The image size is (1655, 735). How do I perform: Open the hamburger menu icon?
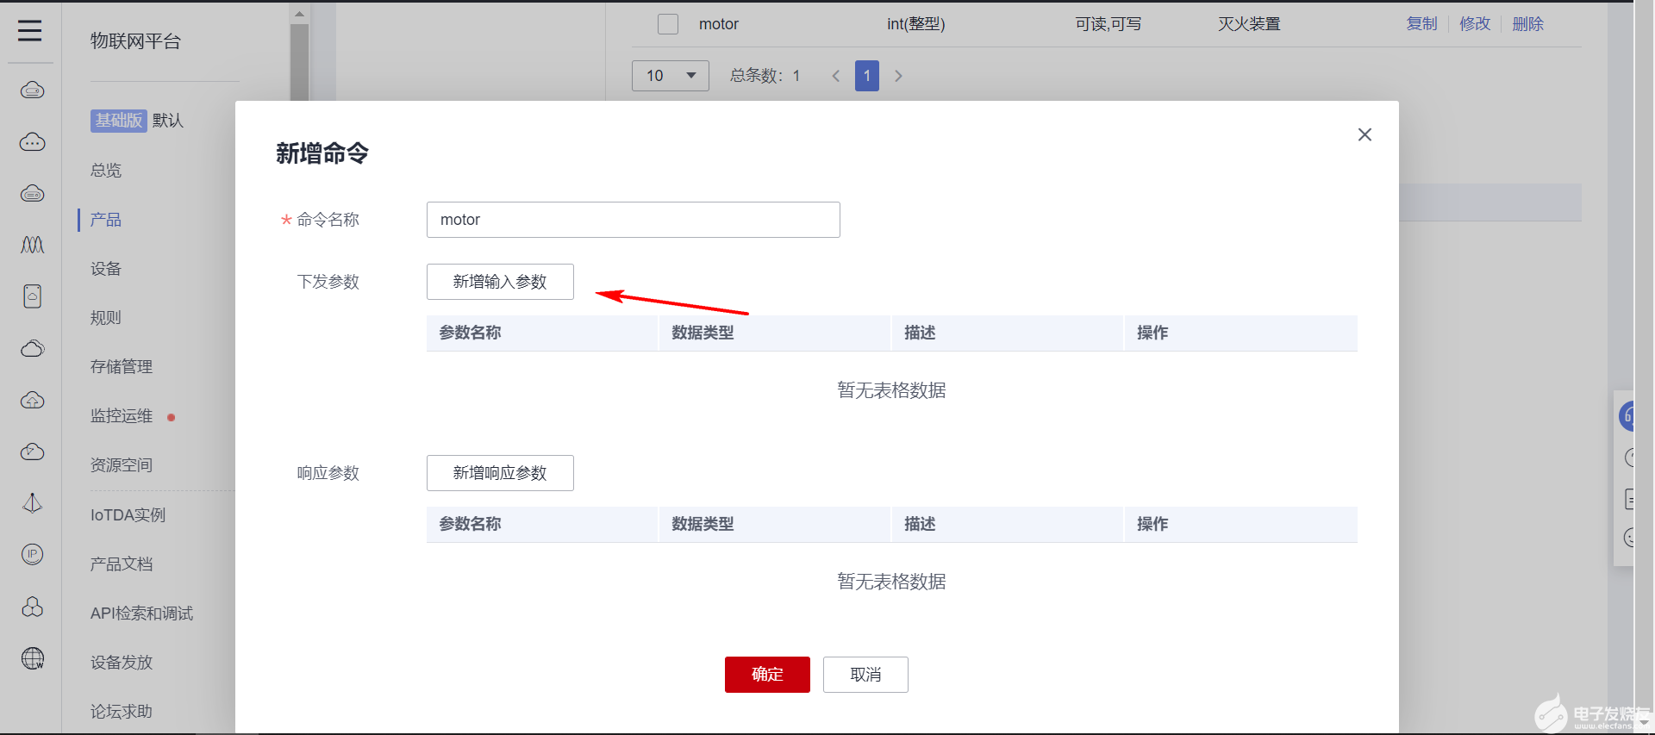(x=30, y=30)
